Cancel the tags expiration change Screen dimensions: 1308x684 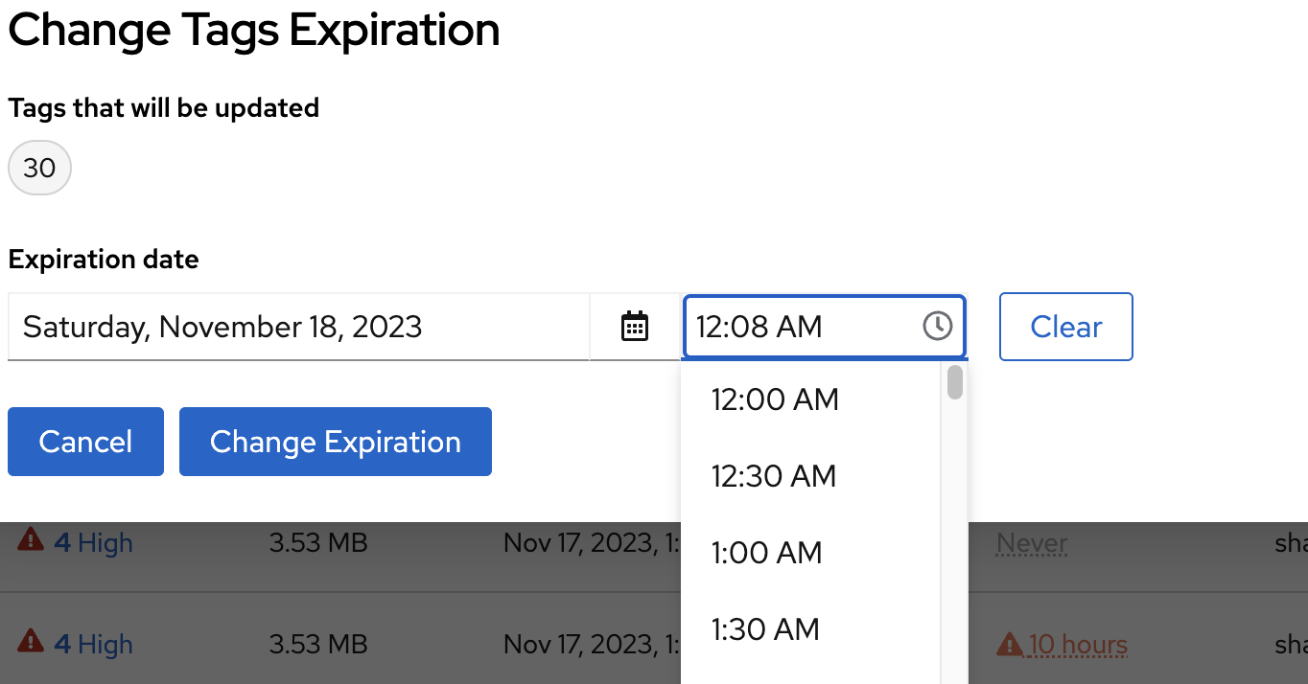[x=85, y=442]
